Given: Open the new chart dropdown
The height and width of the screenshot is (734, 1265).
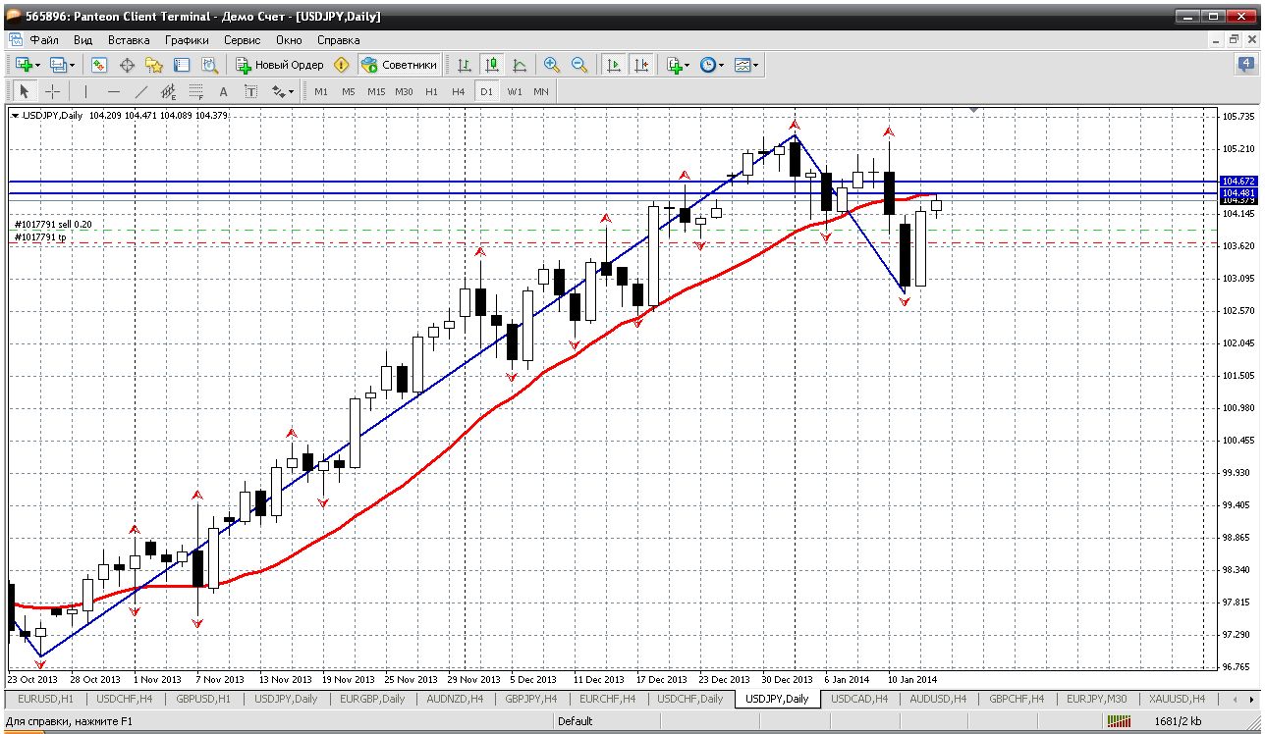Looking at the screenshot, I should 27,65.
